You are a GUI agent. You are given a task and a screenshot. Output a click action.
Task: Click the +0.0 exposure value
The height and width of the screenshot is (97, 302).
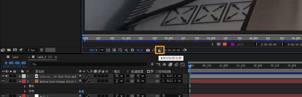click(x=139, y=50)
